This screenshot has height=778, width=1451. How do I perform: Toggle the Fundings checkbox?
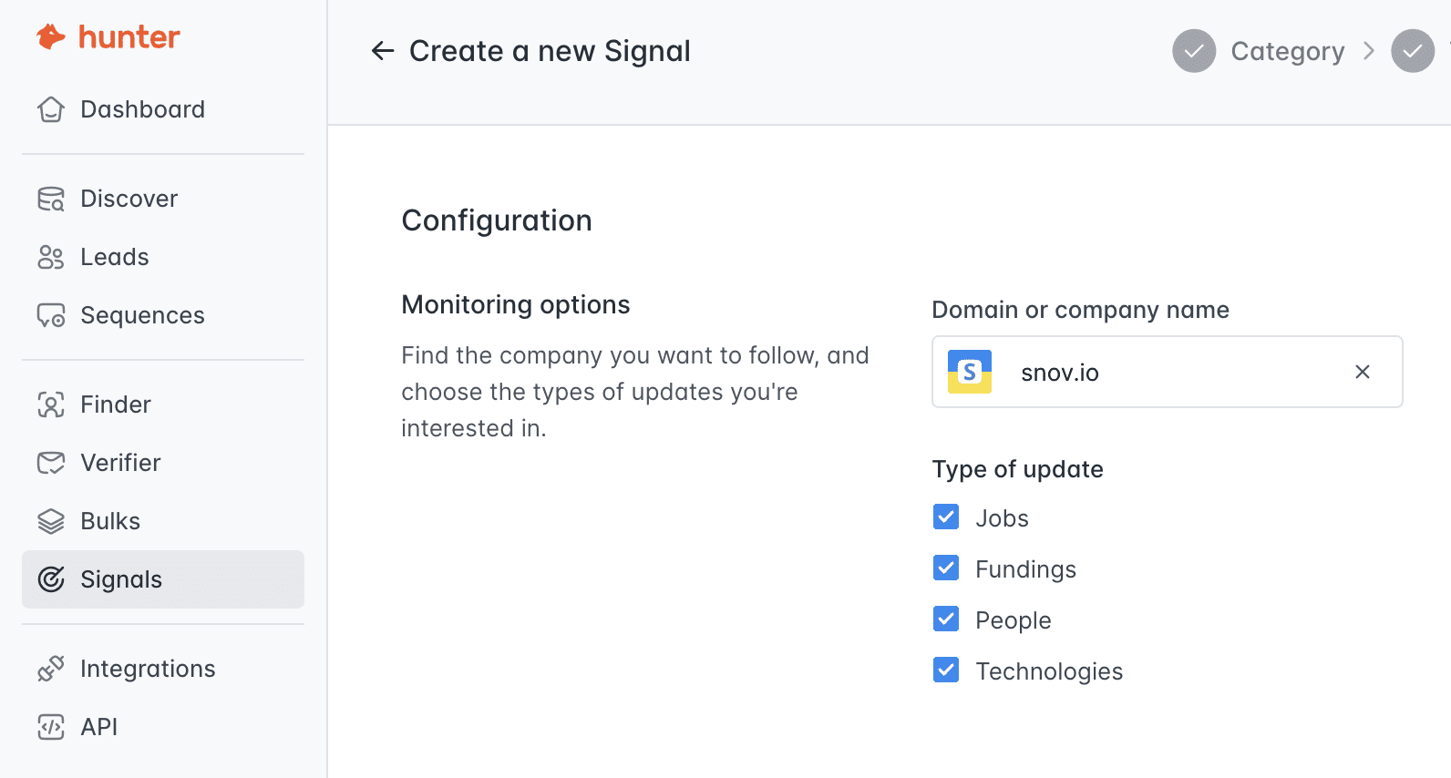pos(946,568)
